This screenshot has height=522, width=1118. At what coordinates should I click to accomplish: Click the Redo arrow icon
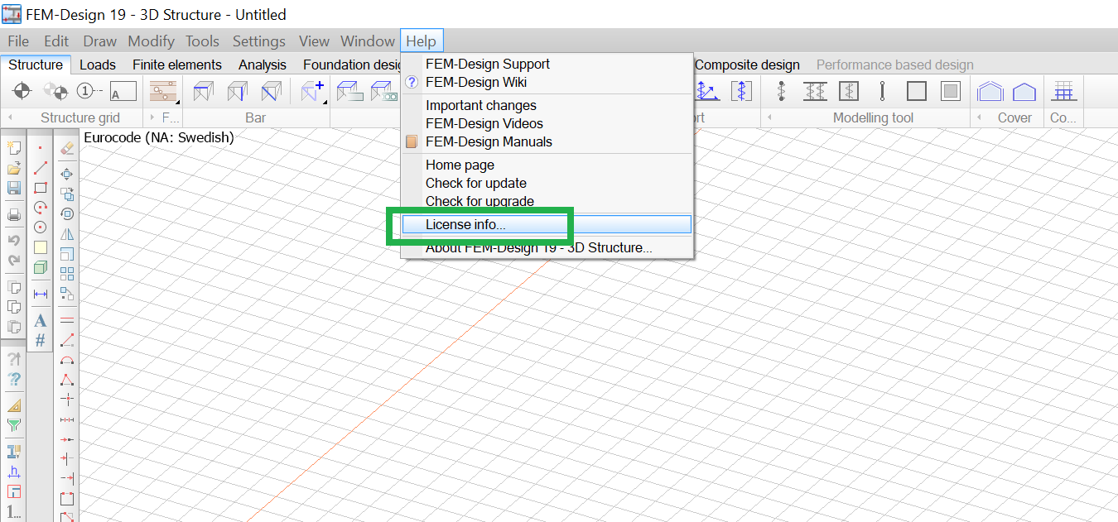(x=13, y=261)
